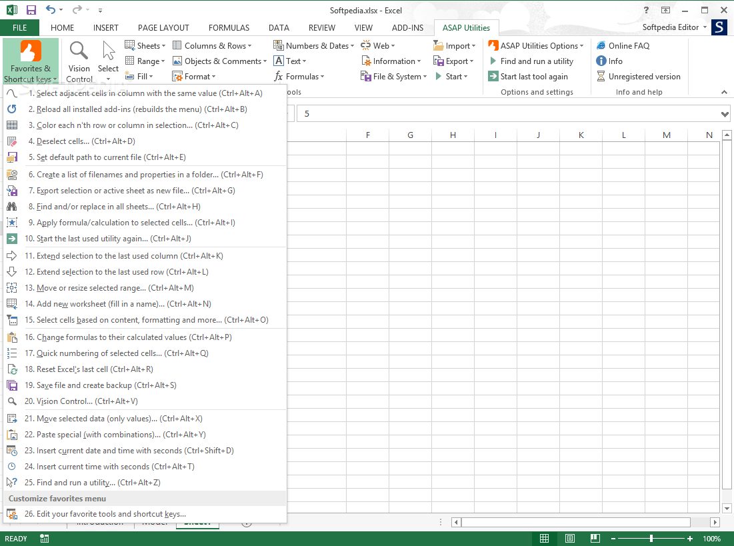Click the Save file and create backup icon
The width and height of the screenshot is (734, 546).
coord(12,385)
